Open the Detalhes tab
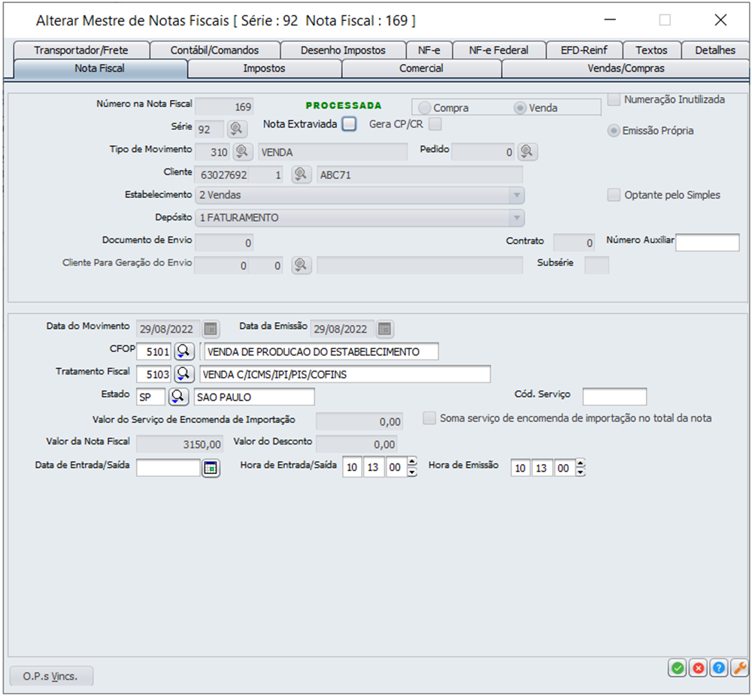Image resolution: width=752 pixels, height=696 pixels. click(x=715, y=50)
